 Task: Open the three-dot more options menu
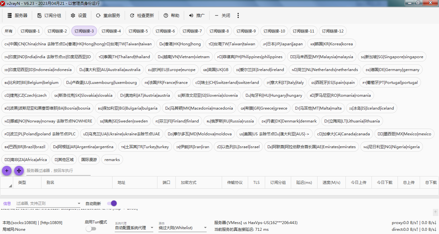point(238,15)
